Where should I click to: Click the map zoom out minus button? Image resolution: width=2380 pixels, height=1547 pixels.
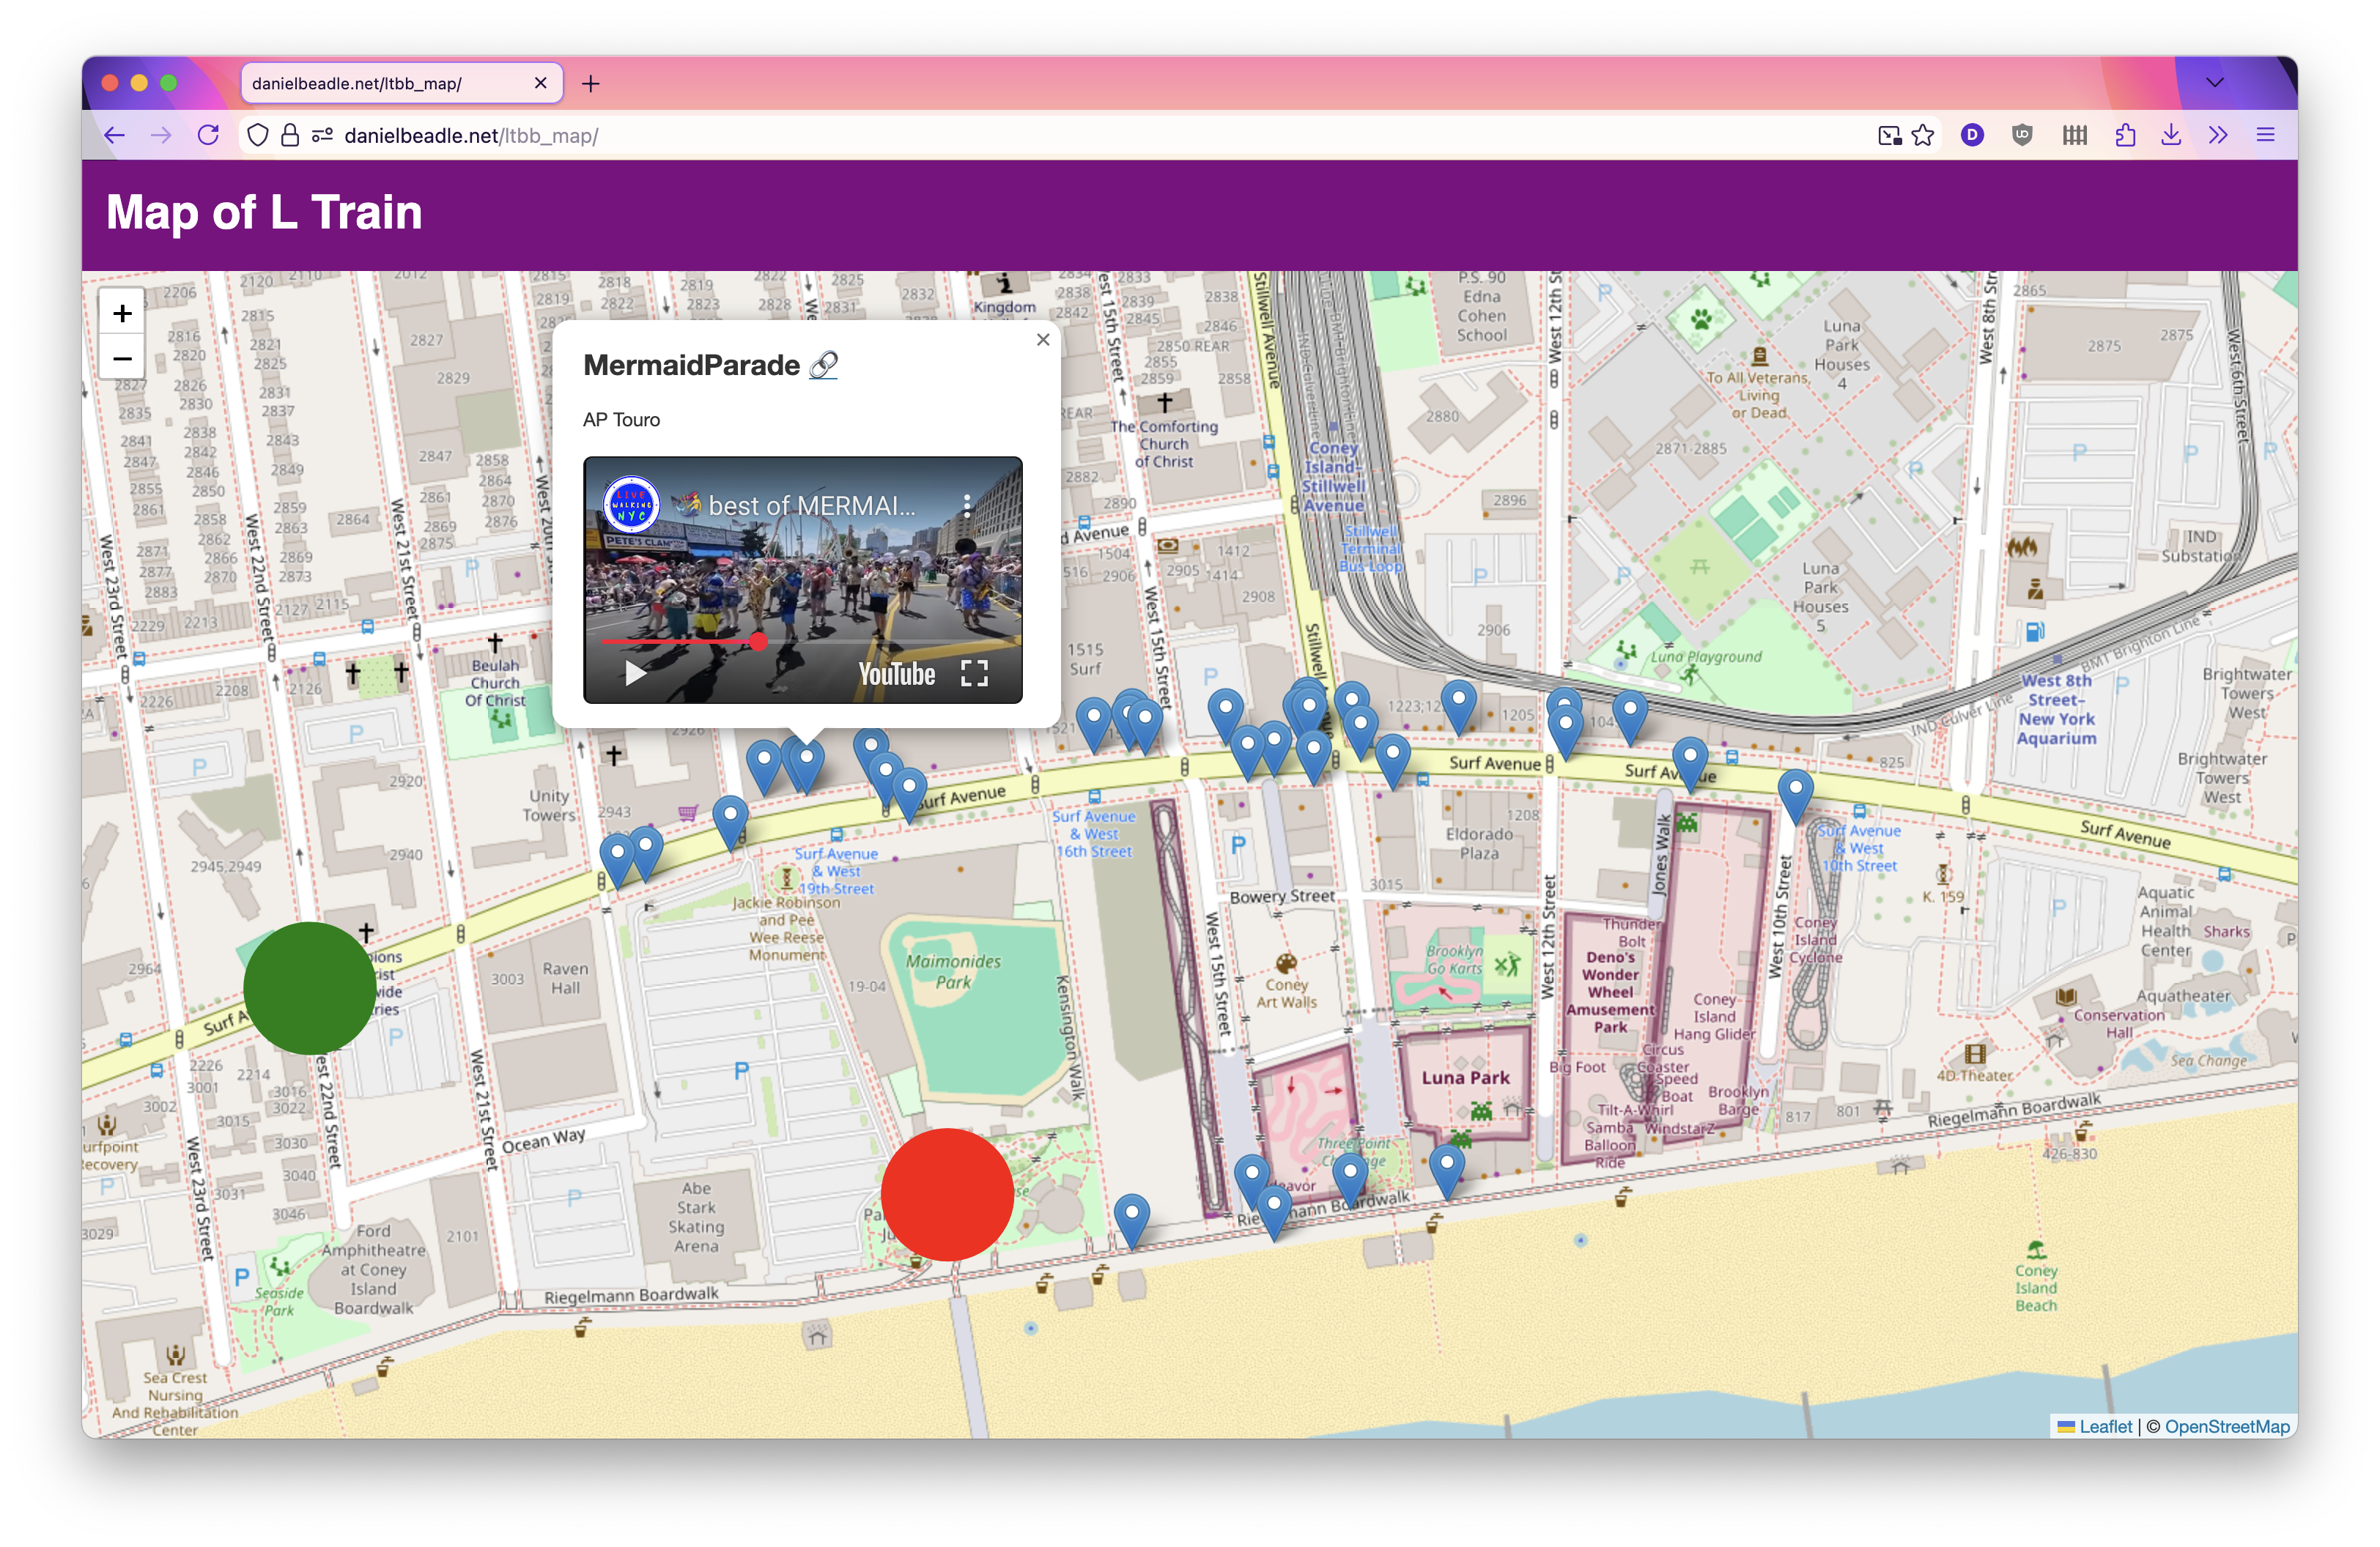122,359
